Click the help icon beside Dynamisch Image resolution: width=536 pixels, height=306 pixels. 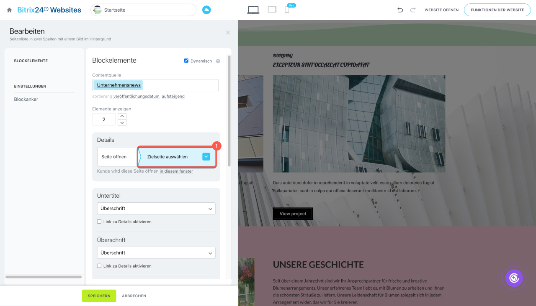[218, 61]
